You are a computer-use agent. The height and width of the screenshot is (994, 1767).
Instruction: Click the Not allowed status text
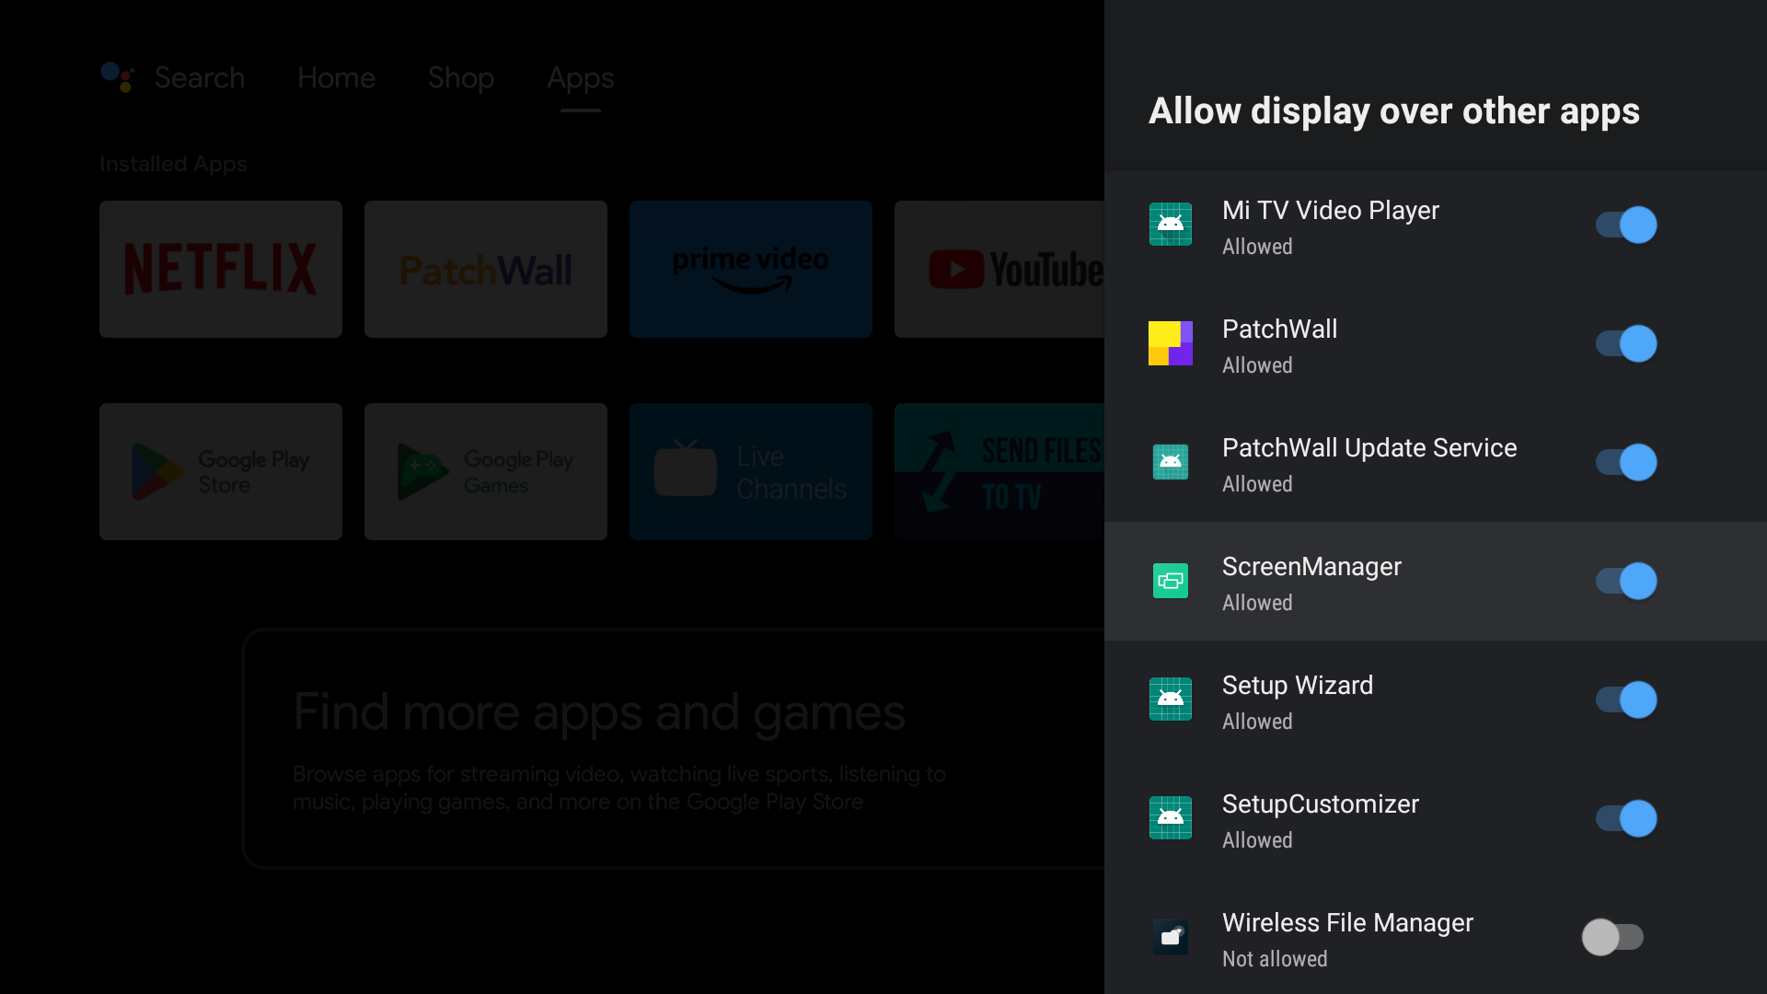(1275, 959)
